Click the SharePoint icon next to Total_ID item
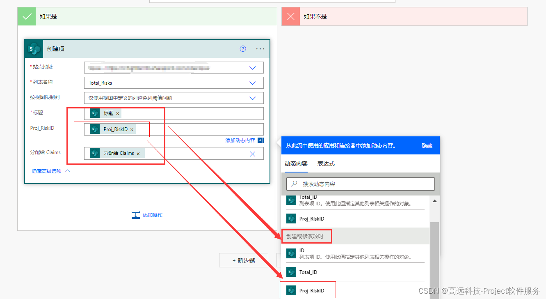546x299 pixels. [291, 271]
